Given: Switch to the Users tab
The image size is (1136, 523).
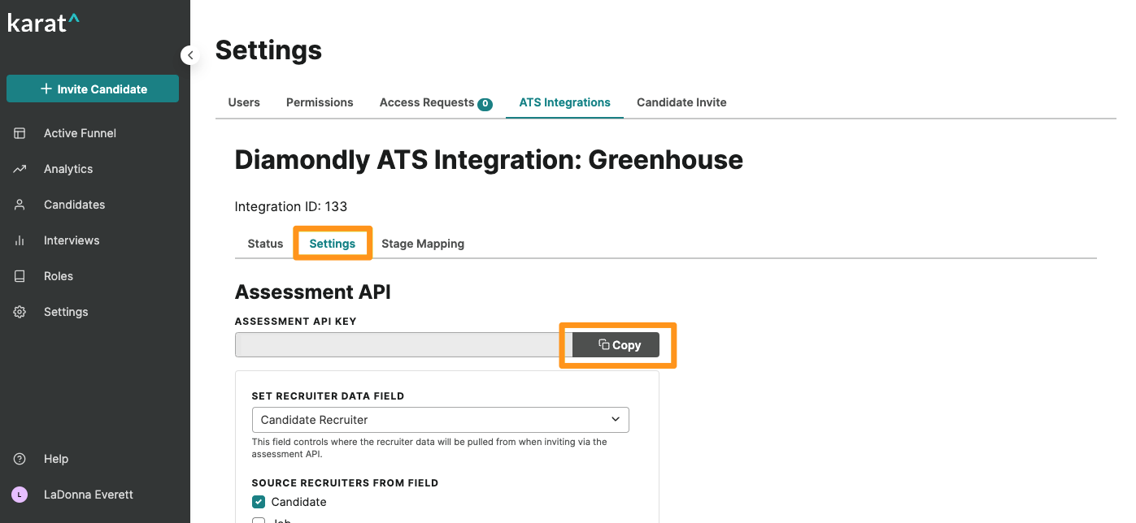Looking at the screenshot, I should (244, 102).
